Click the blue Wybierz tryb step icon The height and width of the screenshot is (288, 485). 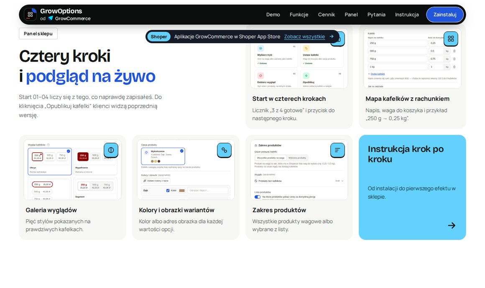point(260,48)
